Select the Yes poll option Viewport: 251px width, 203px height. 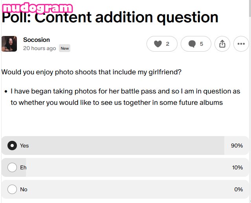[x=12, y=146]
